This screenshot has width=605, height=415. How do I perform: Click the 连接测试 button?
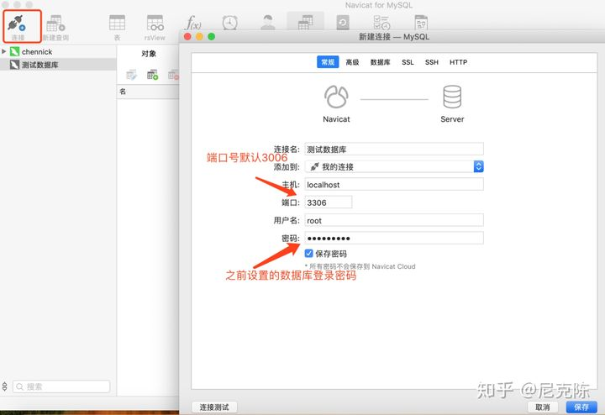coord(214,407)
